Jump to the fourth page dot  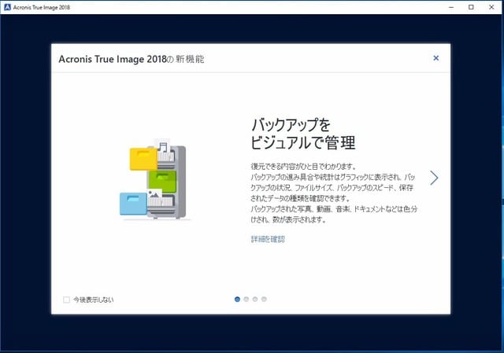(264, 299)
